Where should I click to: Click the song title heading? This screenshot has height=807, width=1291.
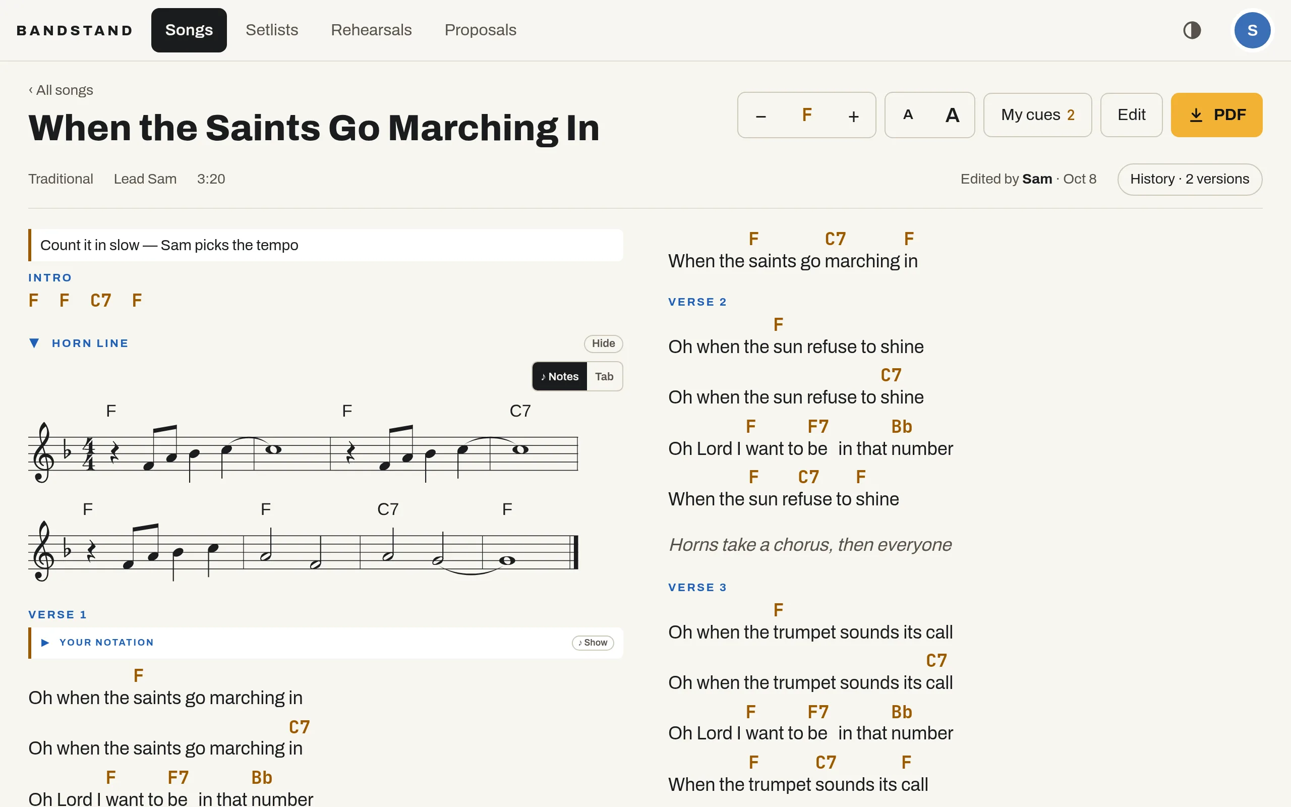[x=314, y=128]
